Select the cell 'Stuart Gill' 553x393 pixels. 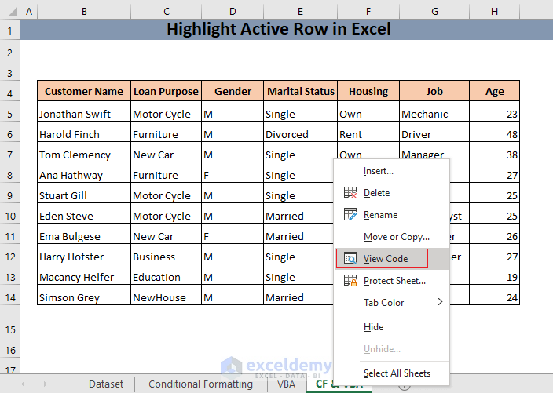(x=84, y=193)
